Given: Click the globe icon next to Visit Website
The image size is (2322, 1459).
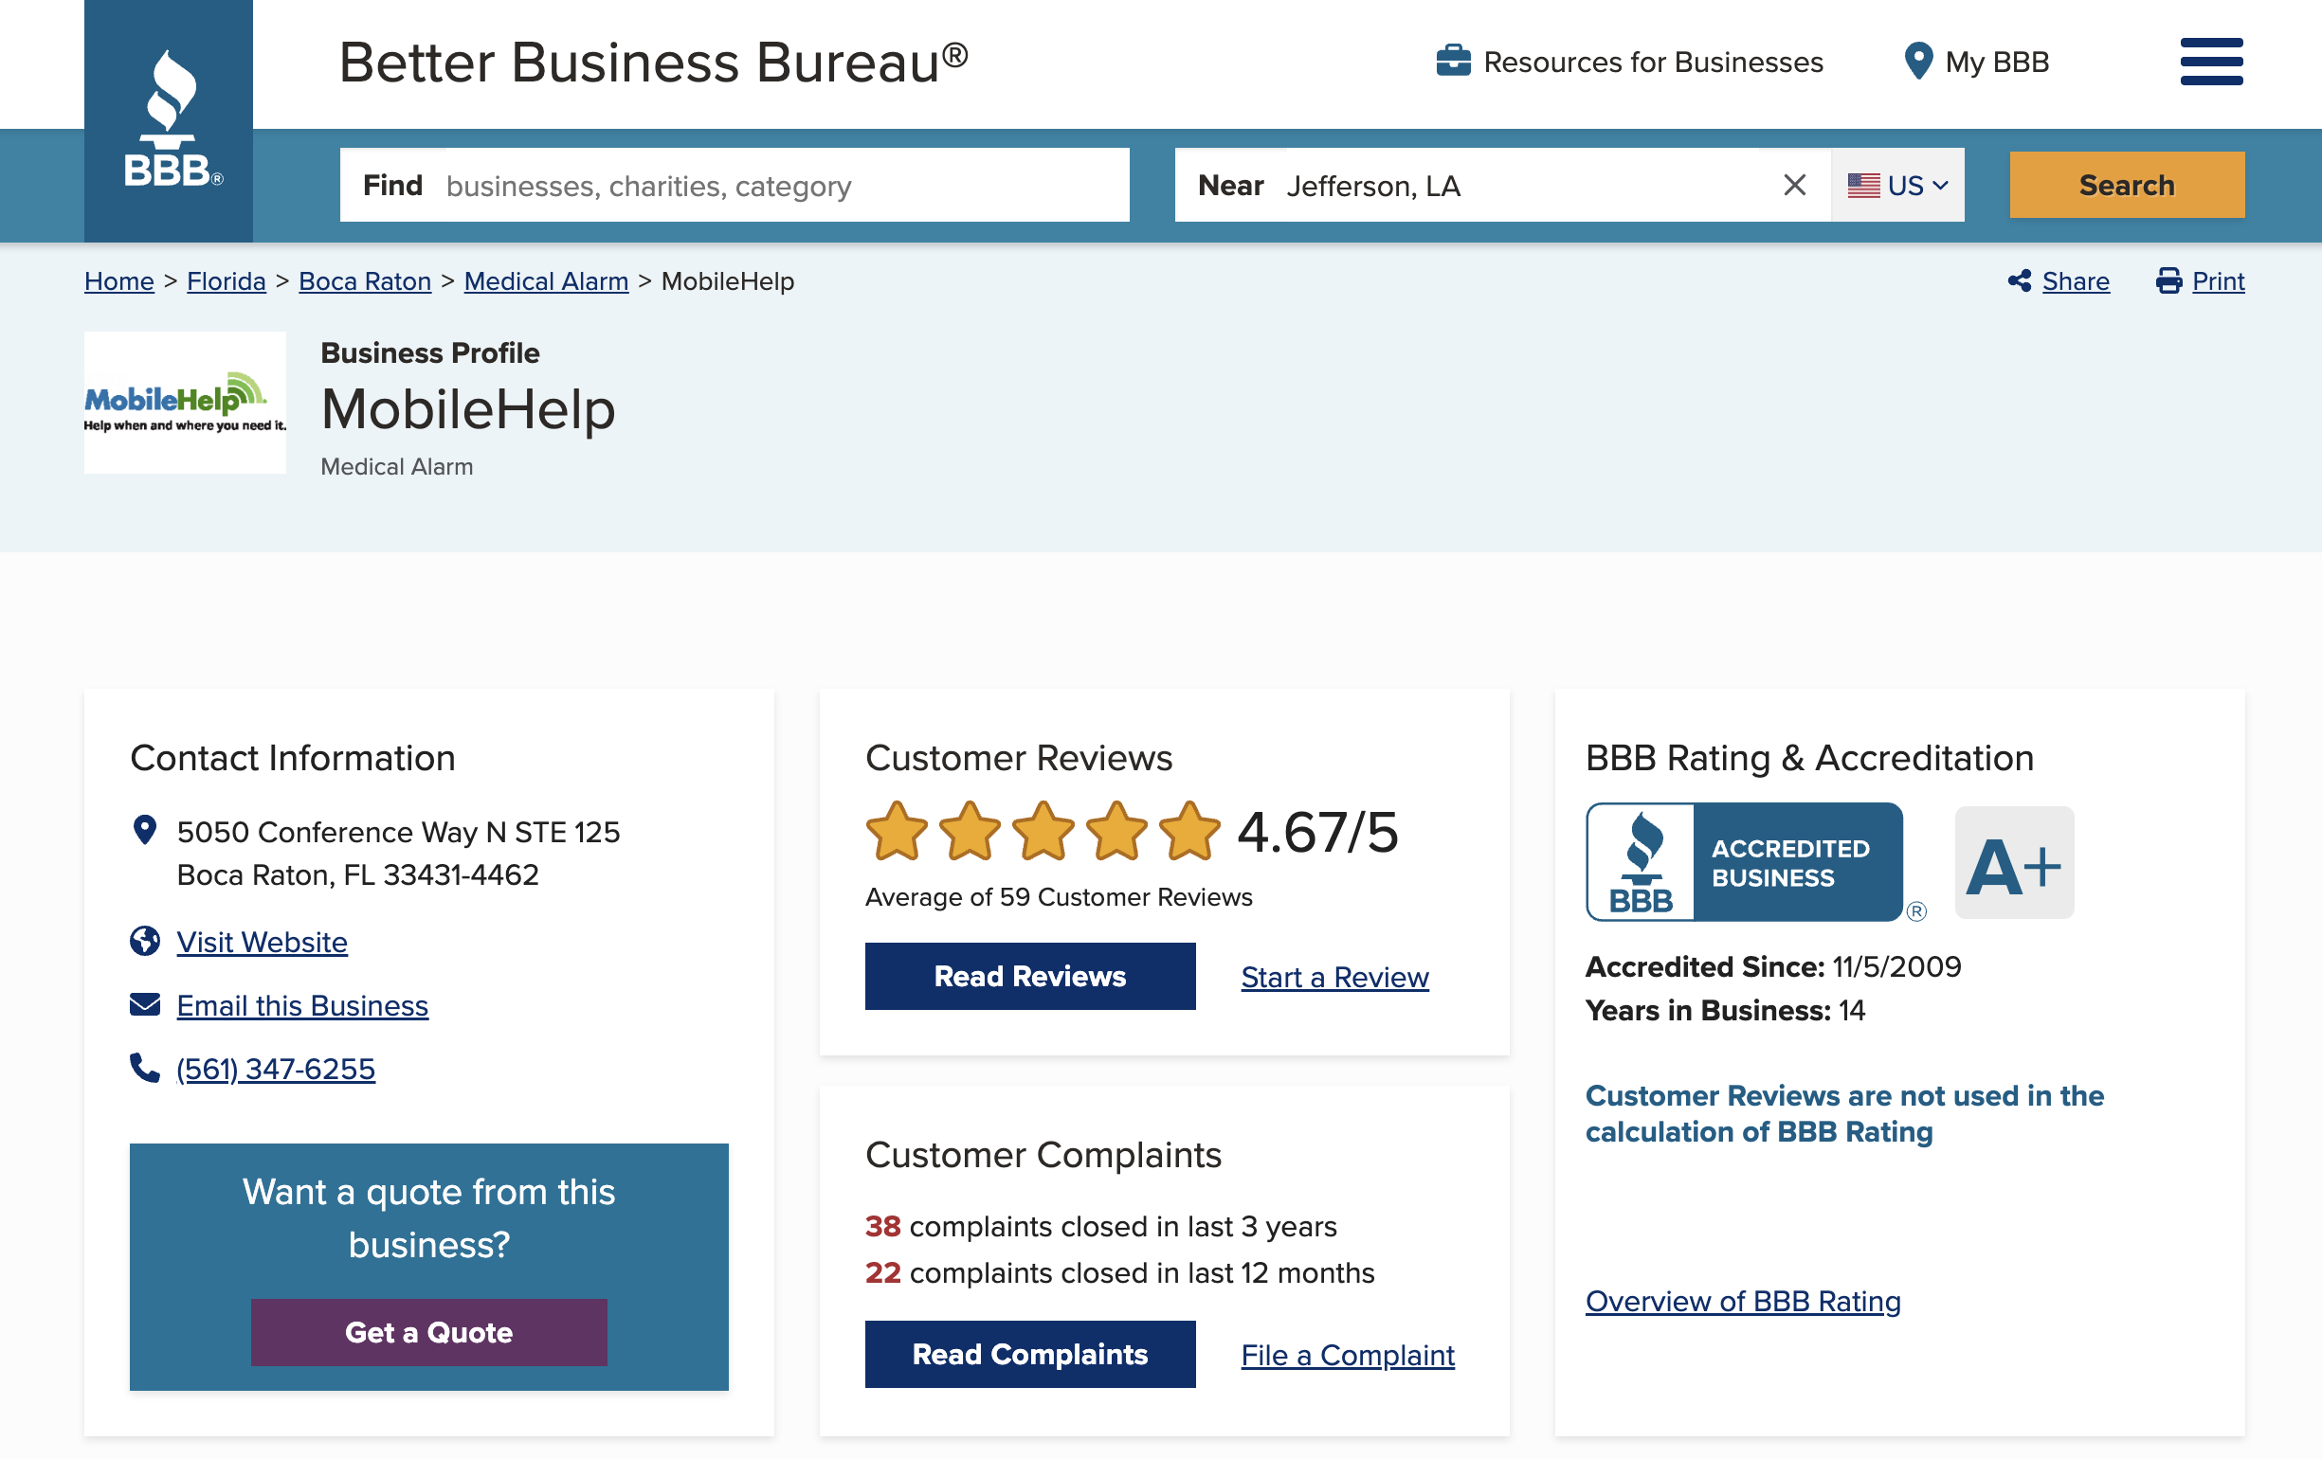Looking at the screenshot, I should pyautogui.click(x=146, y=942).
